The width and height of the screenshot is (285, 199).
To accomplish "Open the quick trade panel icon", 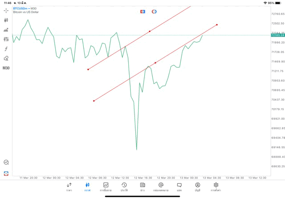I will (142, 12).
